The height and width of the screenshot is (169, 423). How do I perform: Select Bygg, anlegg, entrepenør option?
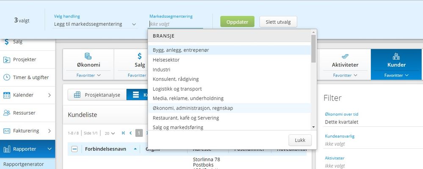[x=229, y=50]
